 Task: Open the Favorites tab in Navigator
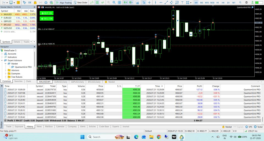pyautogui.click(x=18, y=81)
